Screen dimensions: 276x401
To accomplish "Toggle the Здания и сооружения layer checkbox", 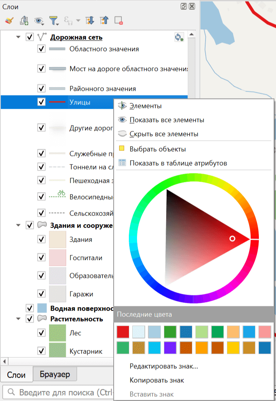I will point(30,225).
